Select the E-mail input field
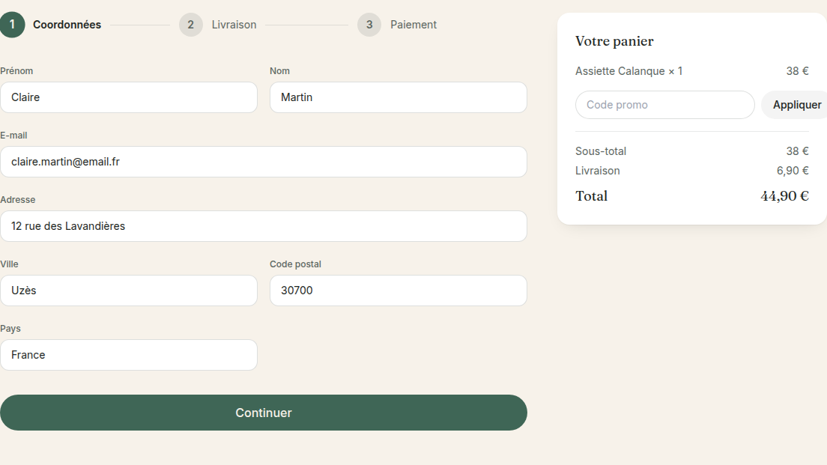This screenshot has height=465, width=827. tap(263, 162)
